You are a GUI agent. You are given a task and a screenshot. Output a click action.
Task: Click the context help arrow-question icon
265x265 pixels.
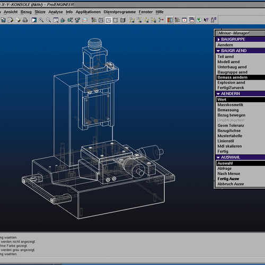point(206,20)
